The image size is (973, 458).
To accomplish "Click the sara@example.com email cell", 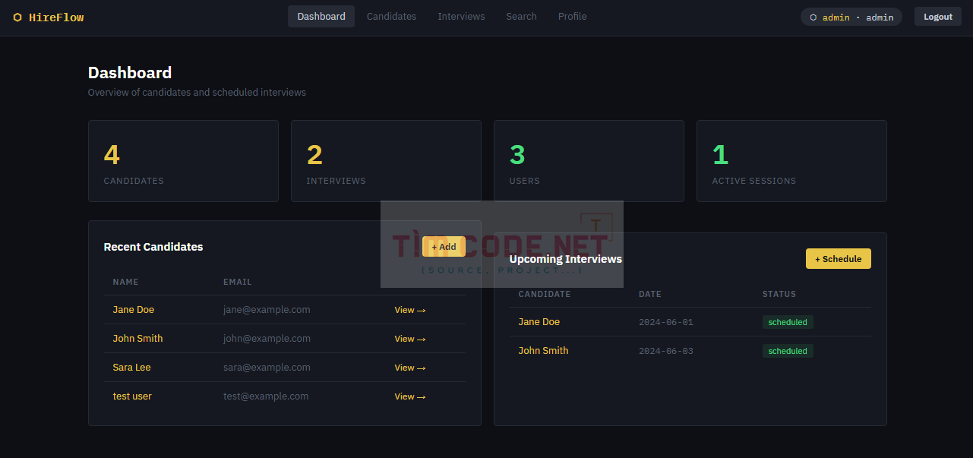I will tap(267, 368).
